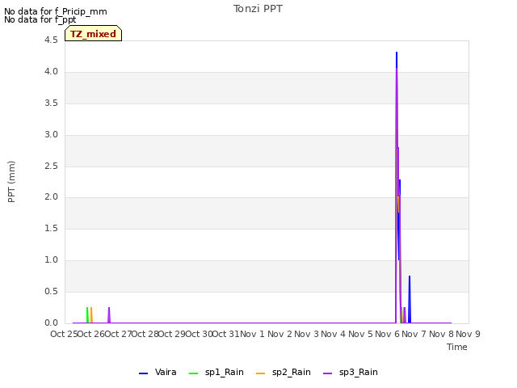Screen dimensions: 517x388
Task: Click the 'No data for f_ppt' message
Action: pyautogui.click(x=40, y=19)
